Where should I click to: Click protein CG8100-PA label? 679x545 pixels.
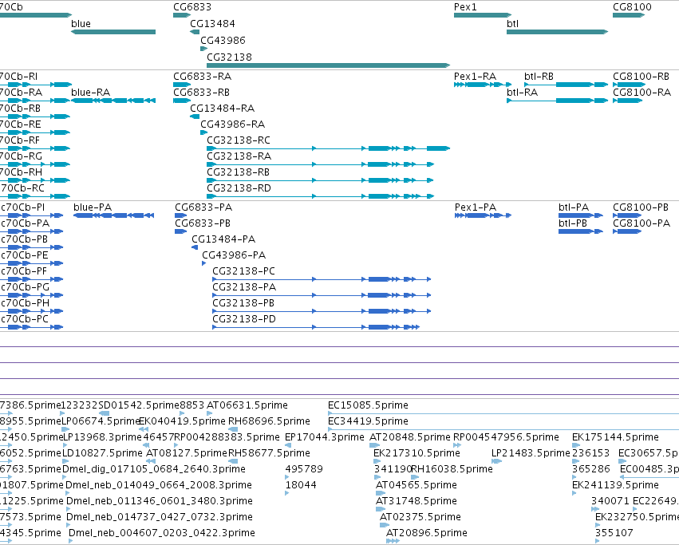click(641, 223)
